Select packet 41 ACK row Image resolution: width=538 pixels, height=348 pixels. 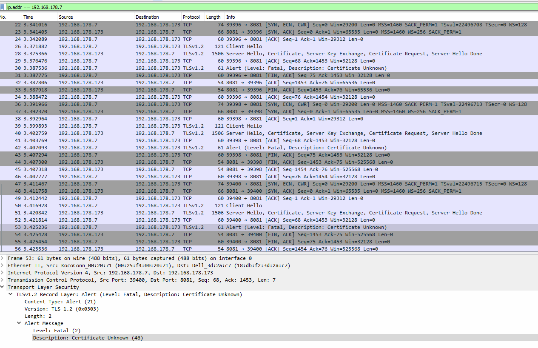tap(269, 140)
